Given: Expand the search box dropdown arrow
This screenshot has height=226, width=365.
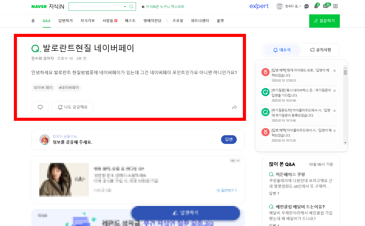Looking at the screenshot, I should (125, 7).
